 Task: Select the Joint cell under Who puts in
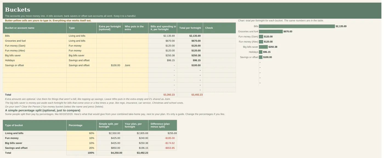click(135, 65)
